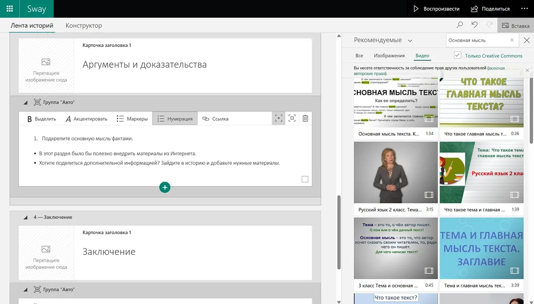Click image placeholder on Заключение card
The image size is (534, 304).
tap(46, 253)
